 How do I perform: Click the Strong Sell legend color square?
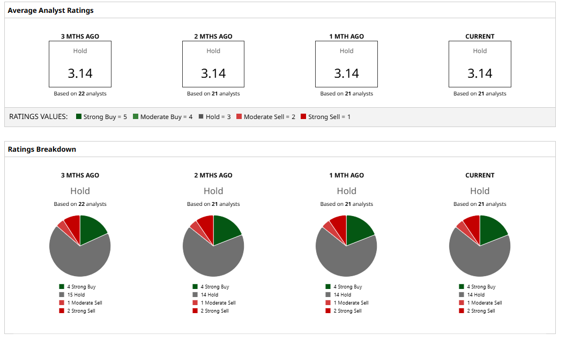303,116
